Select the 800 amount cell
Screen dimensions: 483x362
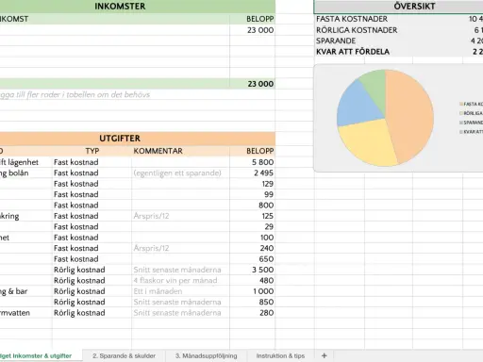[x=253, y=206]
